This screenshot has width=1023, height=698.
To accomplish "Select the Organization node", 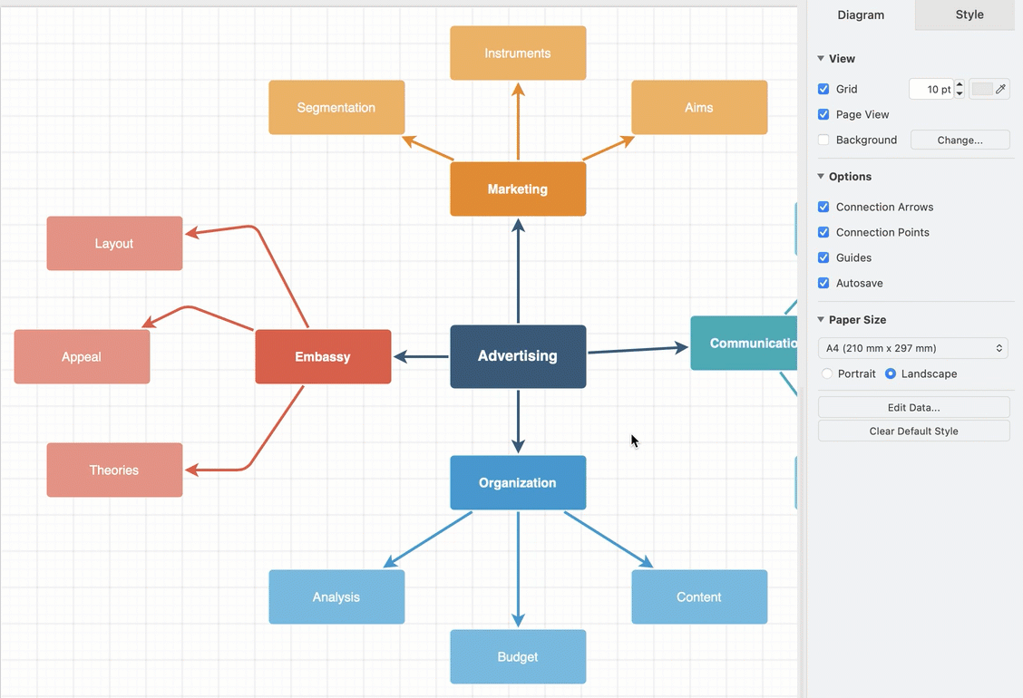I will (518, 483).
